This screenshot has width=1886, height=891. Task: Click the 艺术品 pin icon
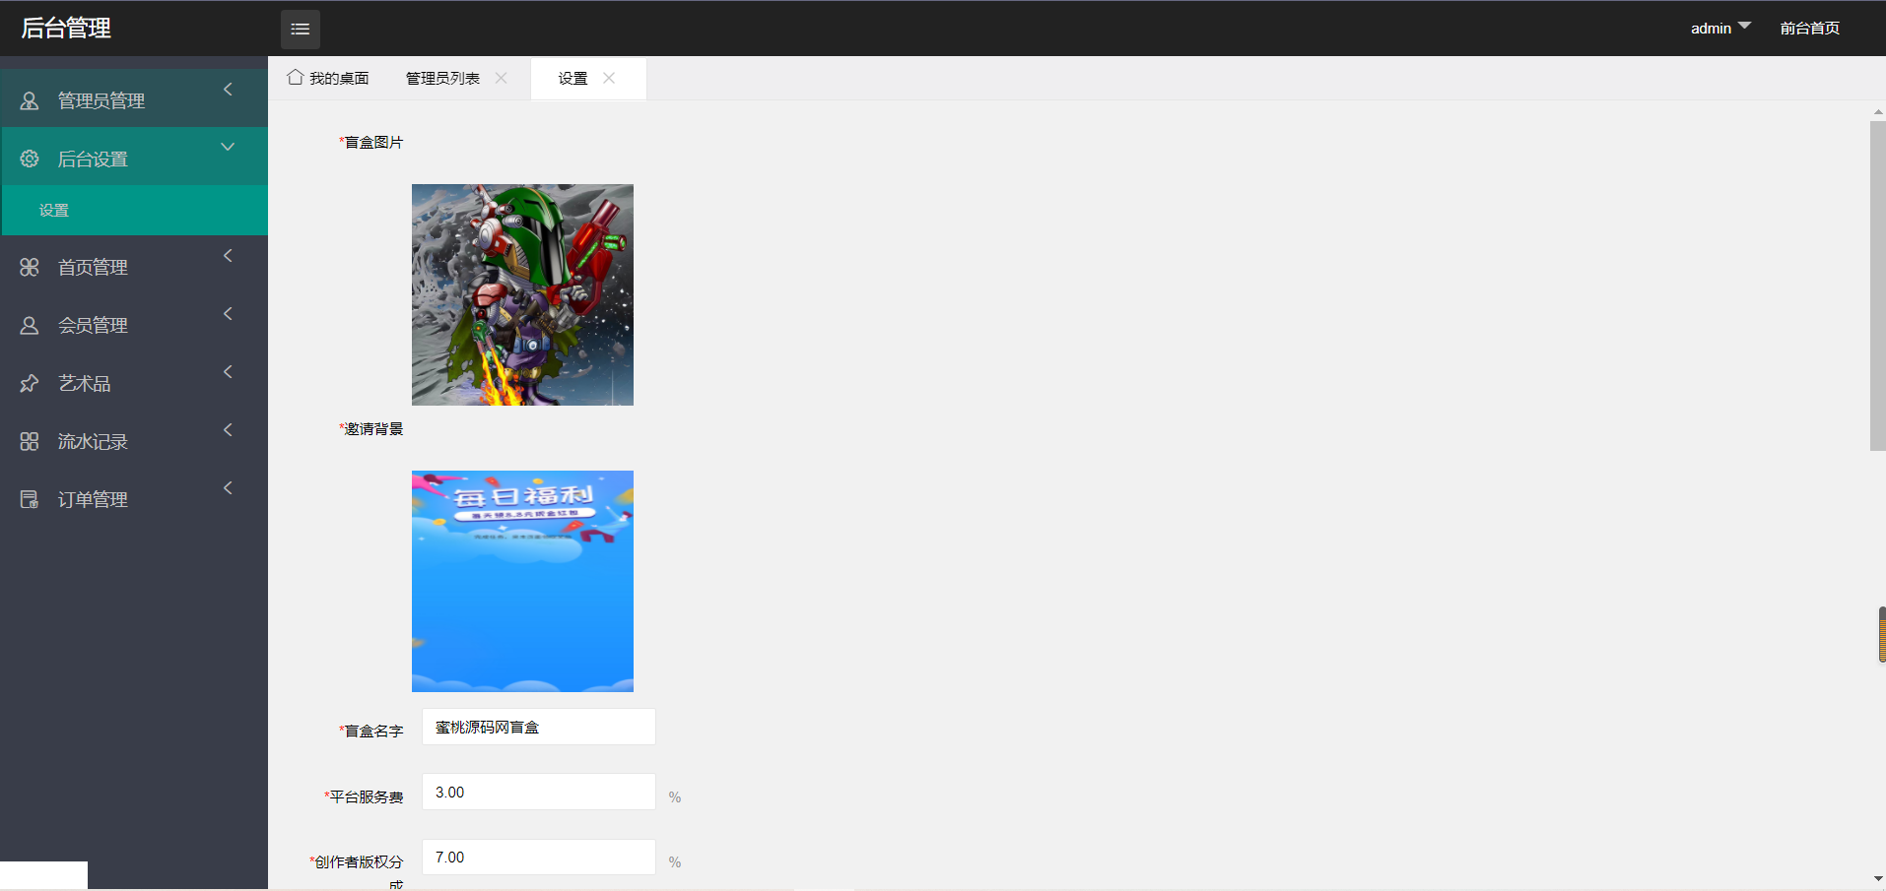(30, 383)
